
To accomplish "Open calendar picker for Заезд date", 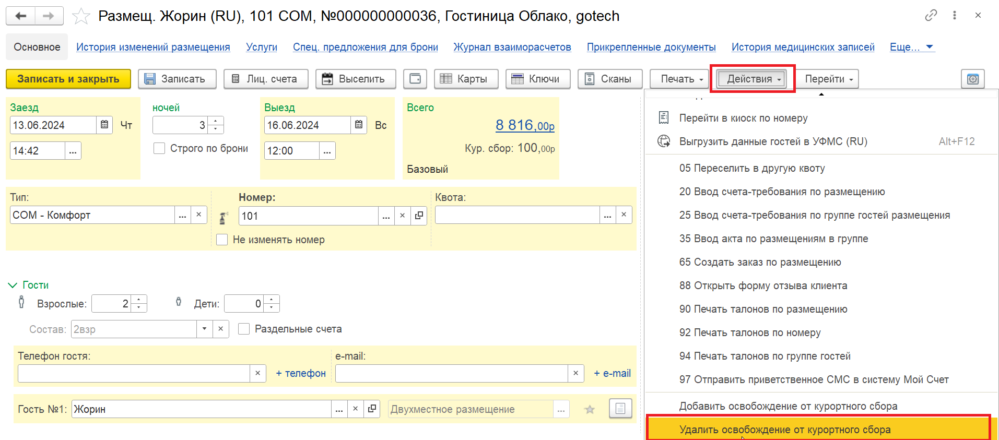I will (104, 125).
